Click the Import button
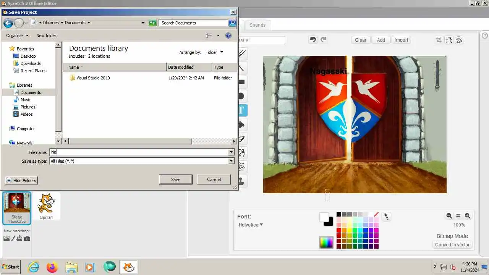Image resolution: width=489 pixels, height=275 pixels. pos(401,40)
